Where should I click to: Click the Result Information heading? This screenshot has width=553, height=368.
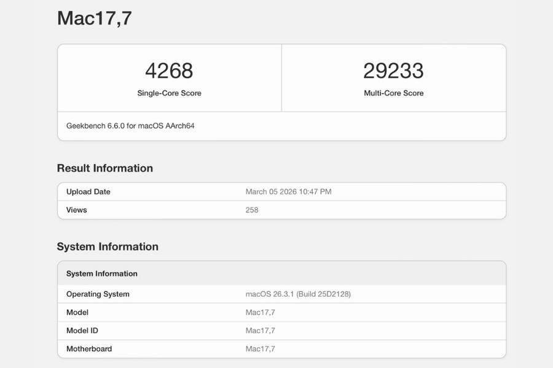(104, 168)
